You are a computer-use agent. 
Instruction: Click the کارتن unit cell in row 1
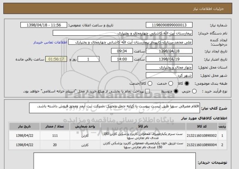(85, 136)
